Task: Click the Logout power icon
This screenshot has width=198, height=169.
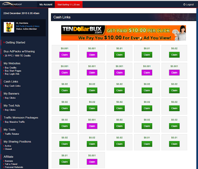Action: 184,4
